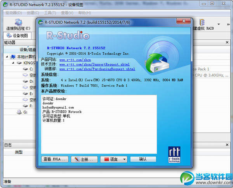Select the D: partition drive icon
Screen dimensions: 233x188
coord(25,81)
